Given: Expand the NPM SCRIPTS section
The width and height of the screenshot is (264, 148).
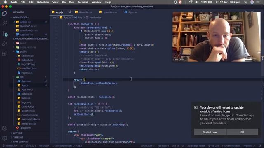Looking at the screenshot, I should point(20,141).
